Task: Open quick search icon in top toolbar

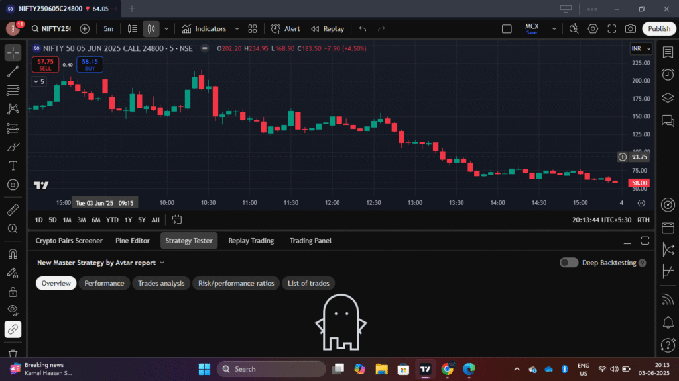Action: tap(574, 29)
